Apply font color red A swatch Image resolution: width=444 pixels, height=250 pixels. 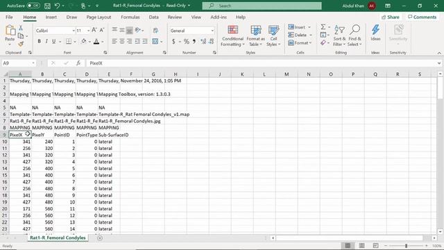pos(96,42)
